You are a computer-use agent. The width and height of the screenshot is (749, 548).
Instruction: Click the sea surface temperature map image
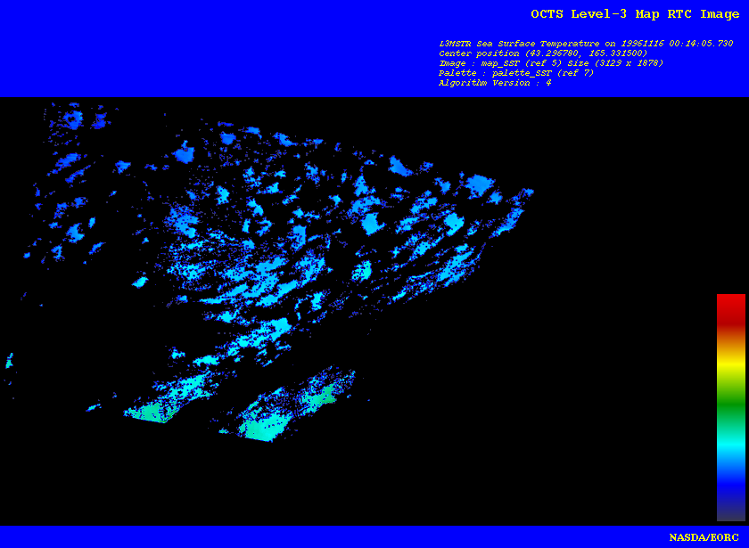click(374, 311)
